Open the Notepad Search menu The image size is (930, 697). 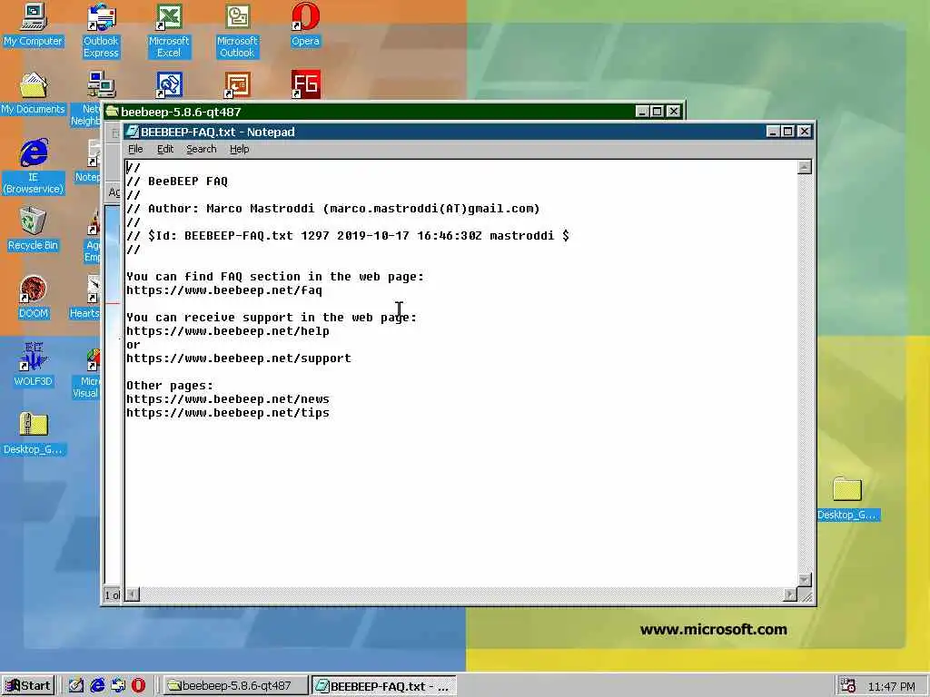(x=201, y=150)
